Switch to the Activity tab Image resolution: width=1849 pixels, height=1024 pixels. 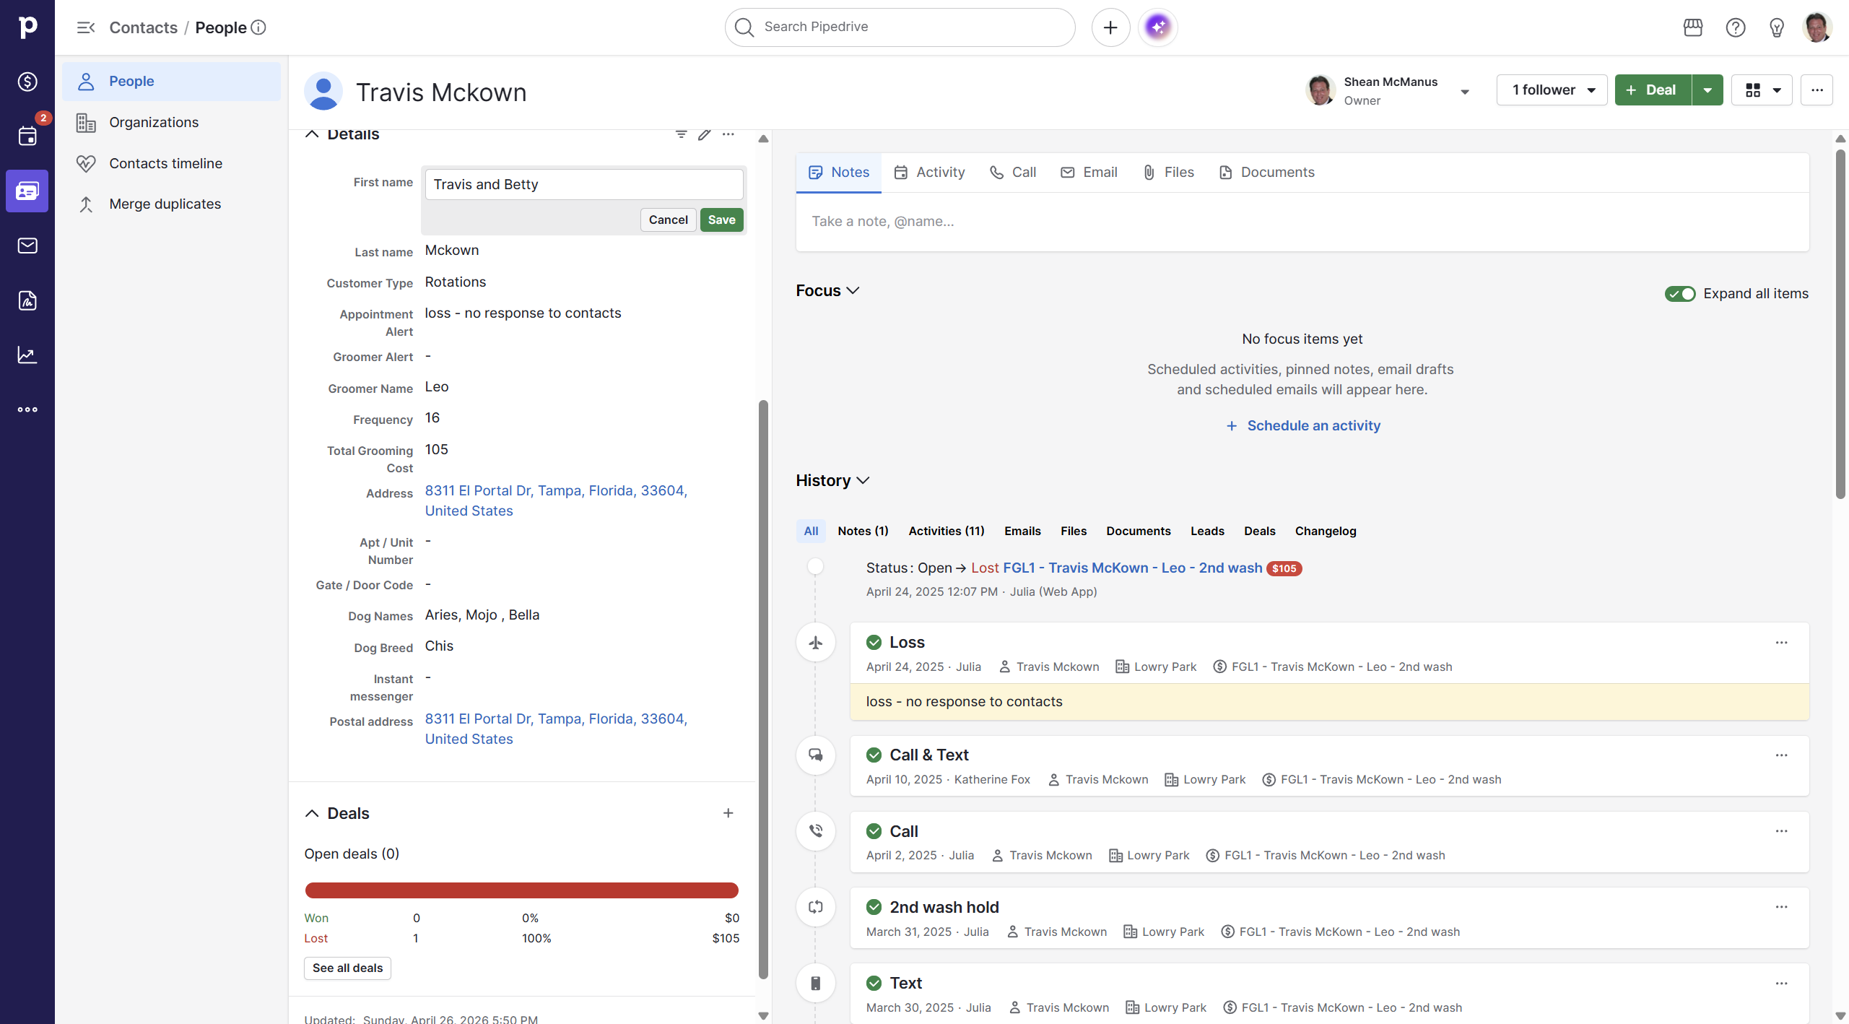[x=929, y=172]
